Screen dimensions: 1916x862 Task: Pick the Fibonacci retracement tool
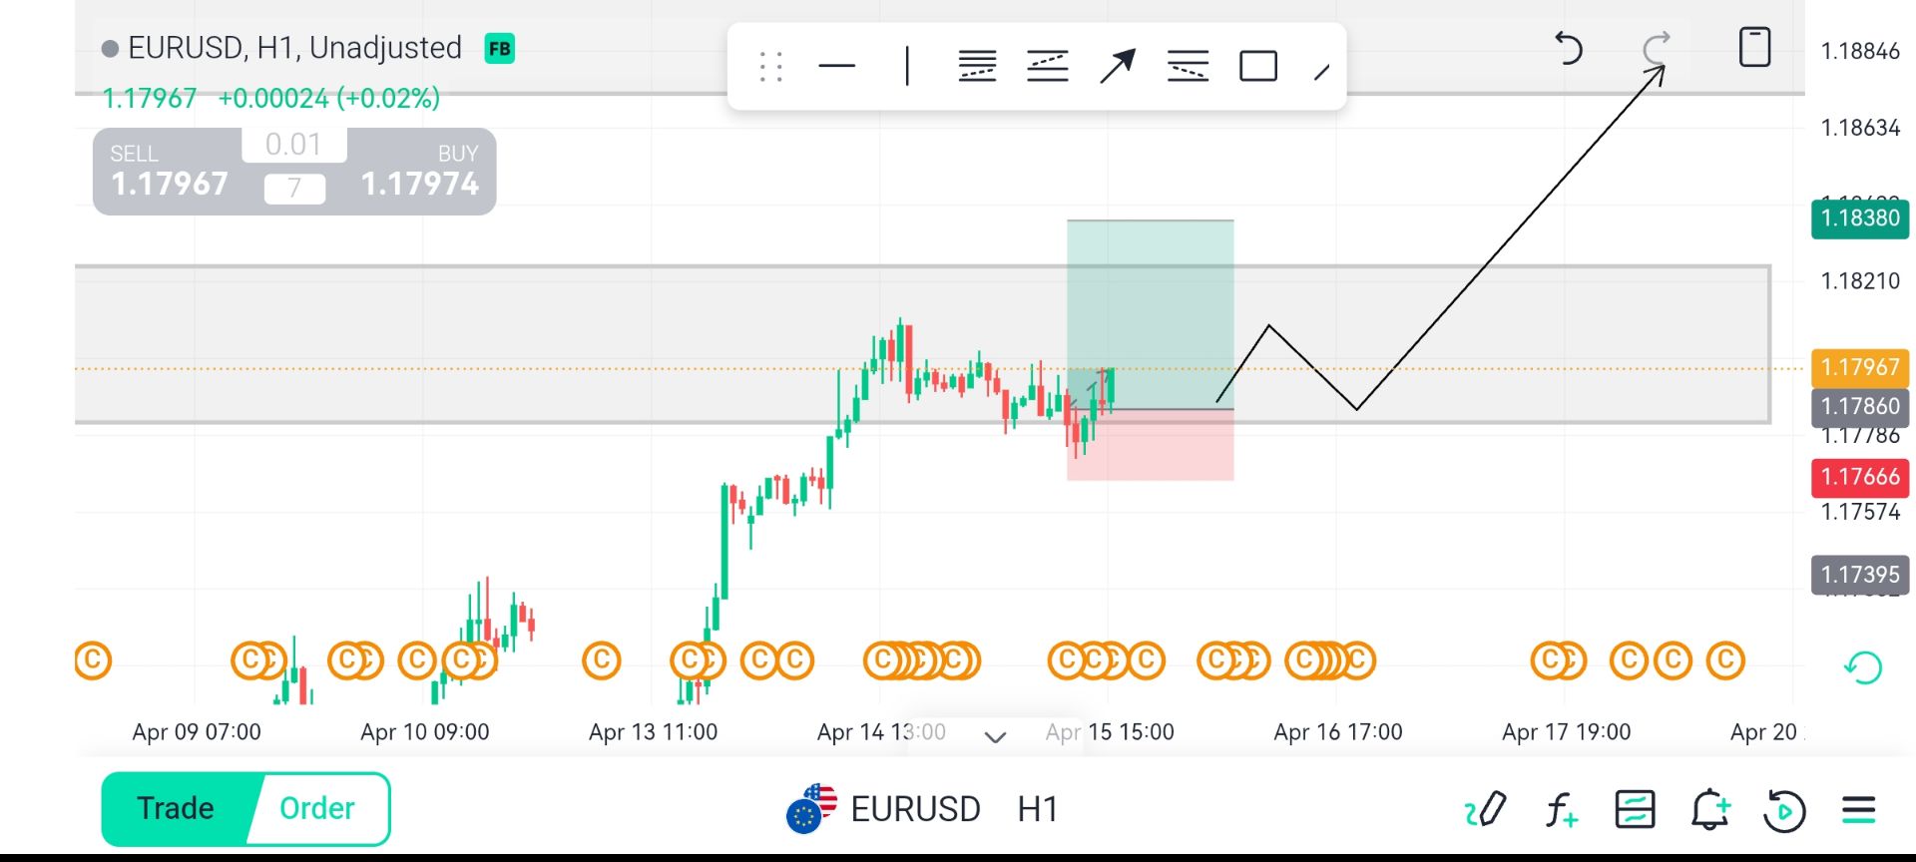(977, 67)
